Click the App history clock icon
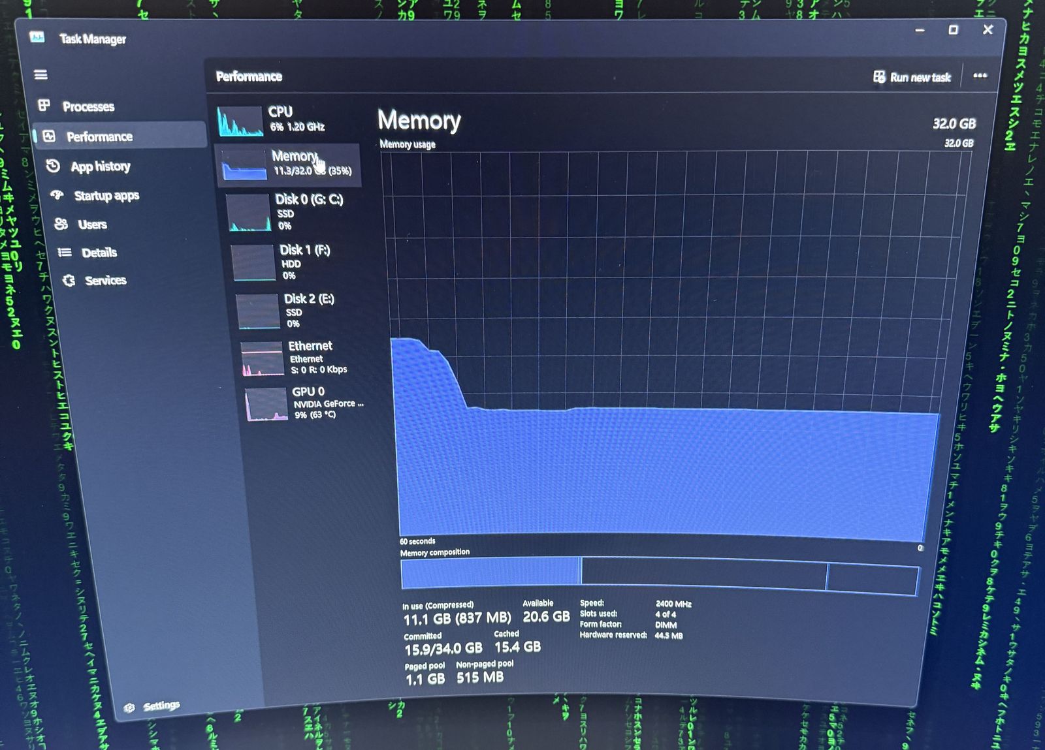The height and width of the screenshot is (750, 1045). 54,166
